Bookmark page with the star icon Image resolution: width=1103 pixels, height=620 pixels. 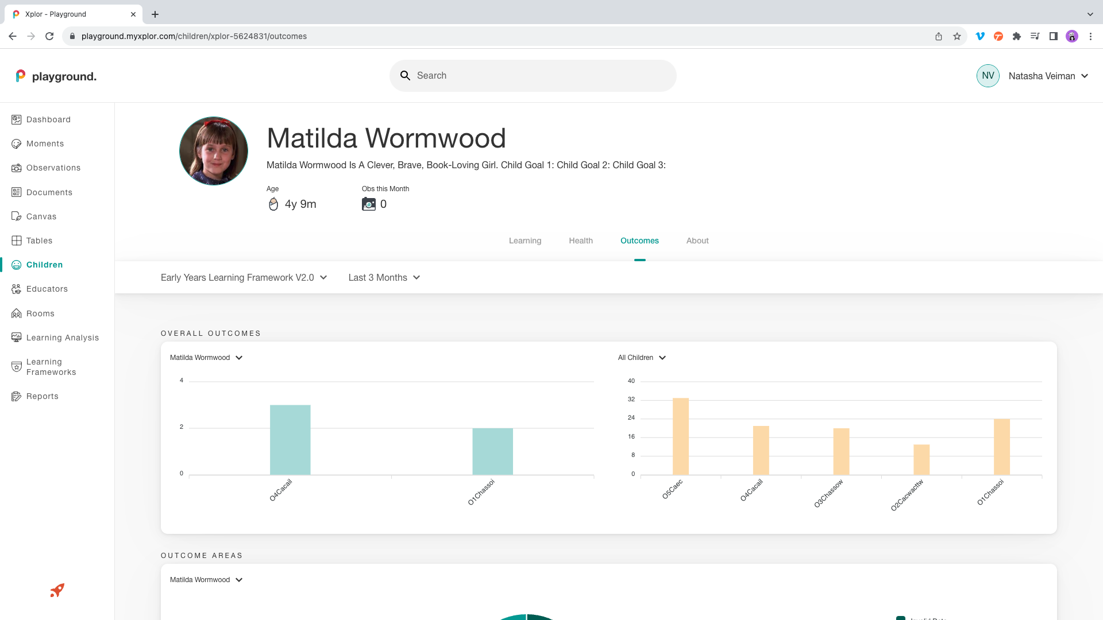957,36
